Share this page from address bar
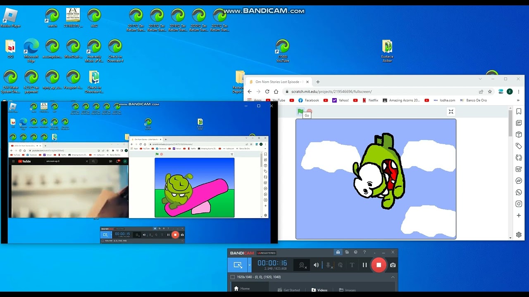The width and height of the screenshot is (529, 297). pos(481,92)
